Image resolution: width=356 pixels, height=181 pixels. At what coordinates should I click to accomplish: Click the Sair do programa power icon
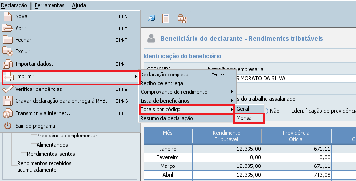click(x=8, y=126)
